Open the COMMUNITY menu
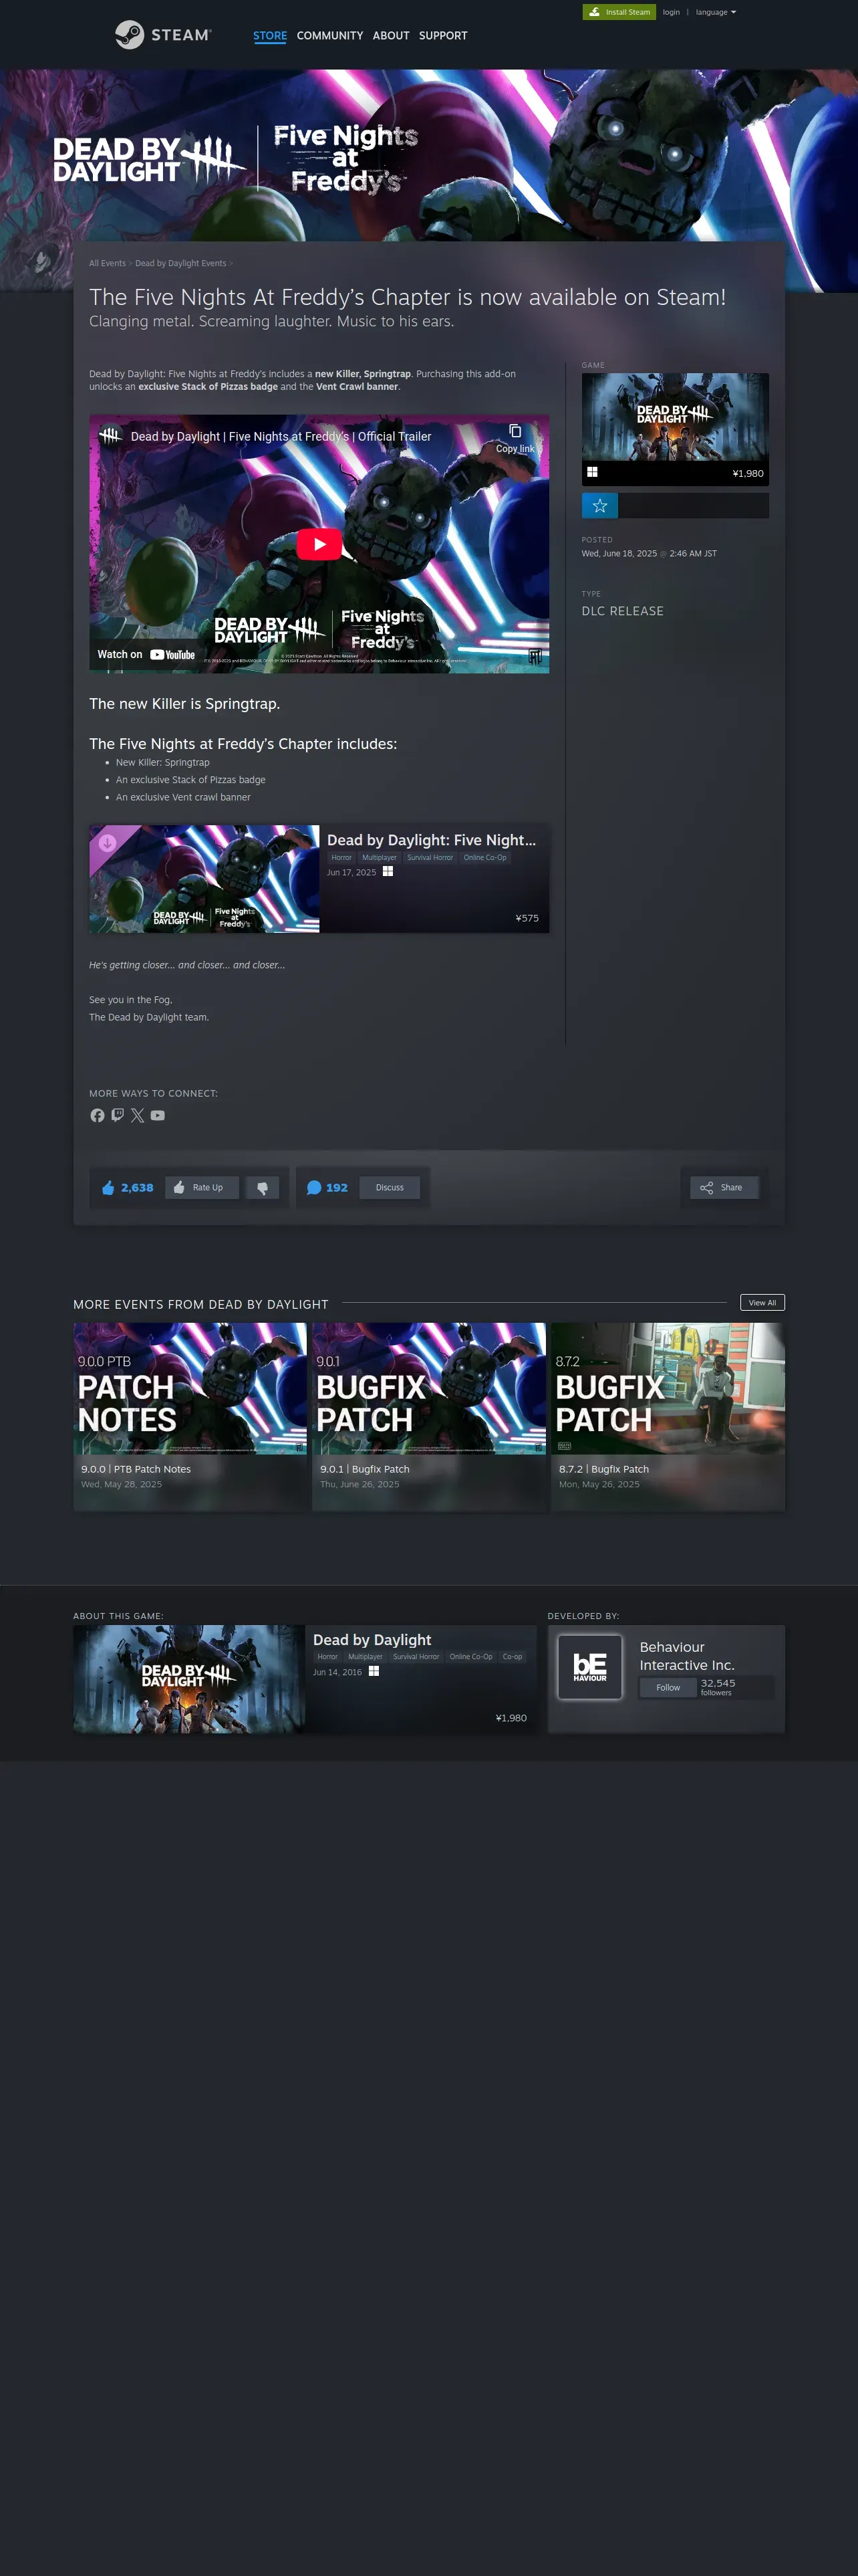 329,36
